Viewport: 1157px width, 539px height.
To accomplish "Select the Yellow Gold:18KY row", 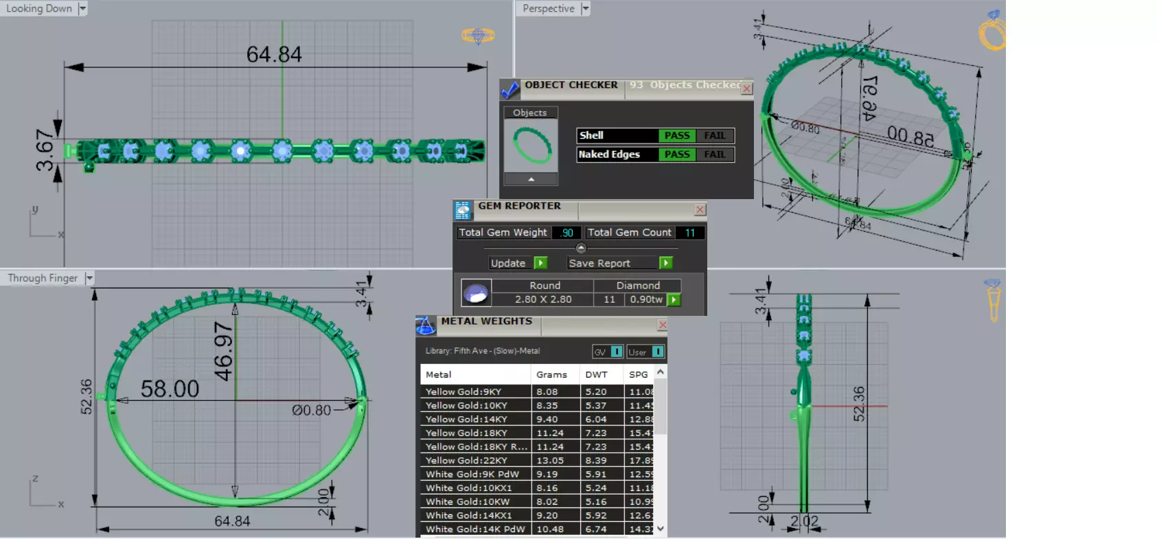I will point(537,433).
